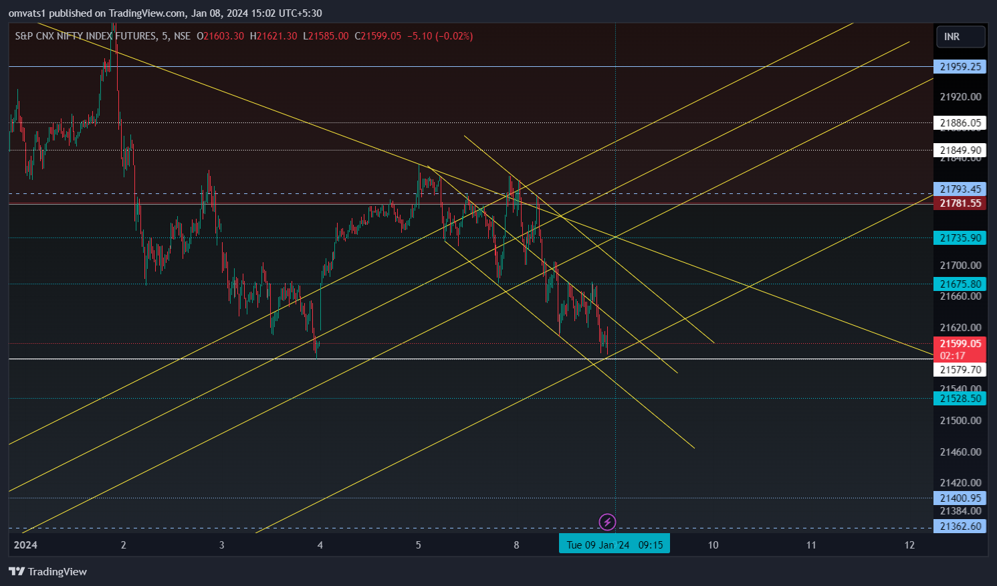The width and height of the screenshot is (997, 586).
Task: Click date 12 on the time axis
Action: coord(909,545)
